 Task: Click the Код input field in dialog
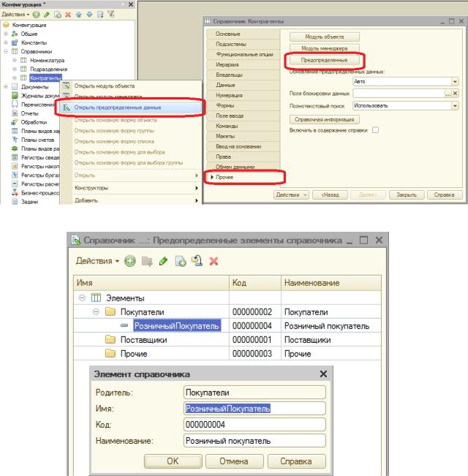tap(254, 425)
